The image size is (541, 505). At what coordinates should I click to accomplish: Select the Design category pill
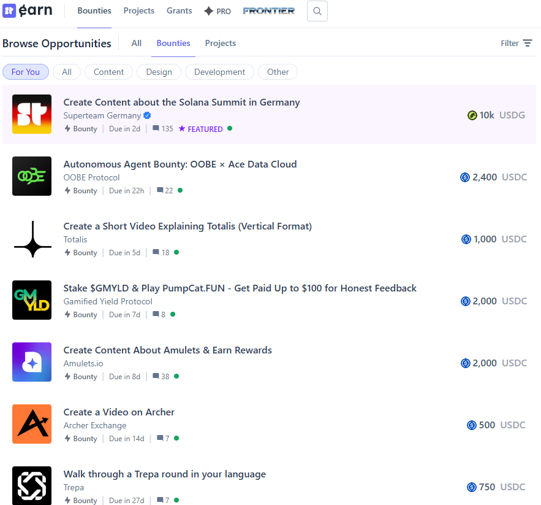[x=159, y=72]
